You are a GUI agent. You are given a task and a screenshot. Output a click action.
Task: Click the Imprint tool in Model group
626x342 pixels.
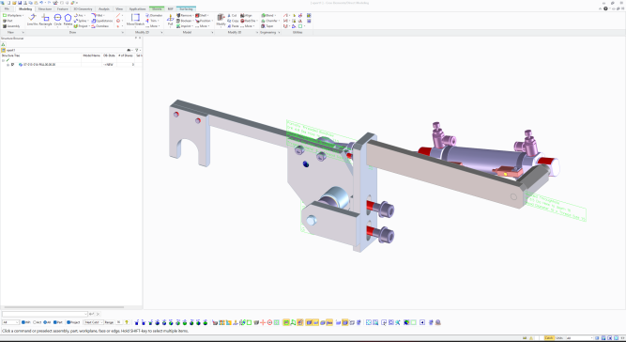(x=184, y=26)
